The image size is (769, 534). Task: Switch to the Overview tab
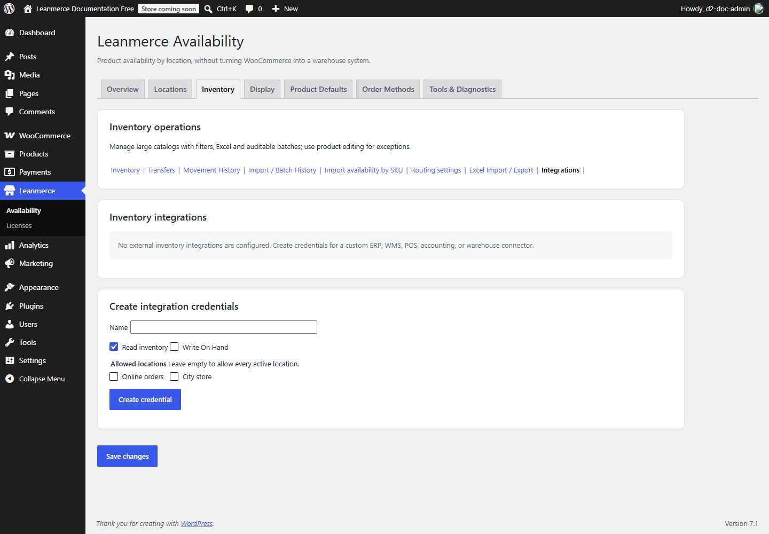[x=123, y=89]
